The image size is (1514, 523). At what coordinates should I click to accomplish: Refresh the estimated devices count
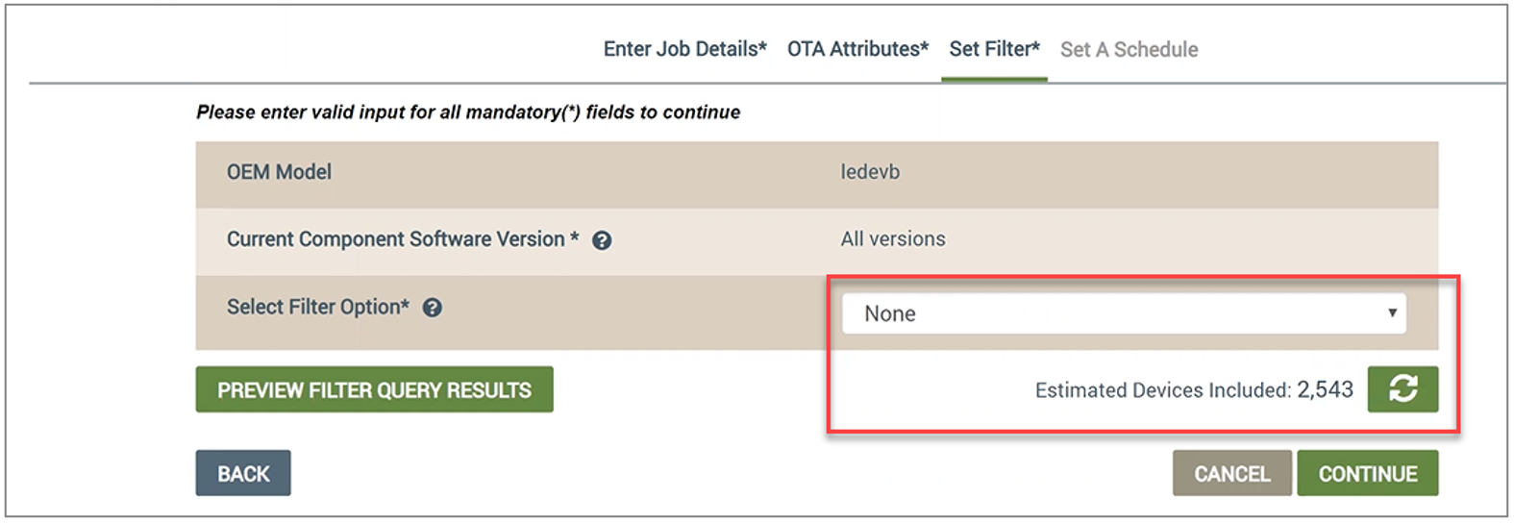[1402, 389]
